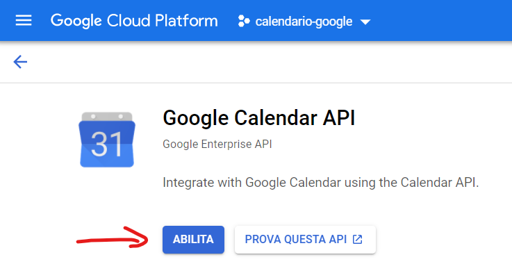Viewport: 512px width, 264px height.
Task: Click the Google Cloud Platform logo text
Action: tap(134, 21)
